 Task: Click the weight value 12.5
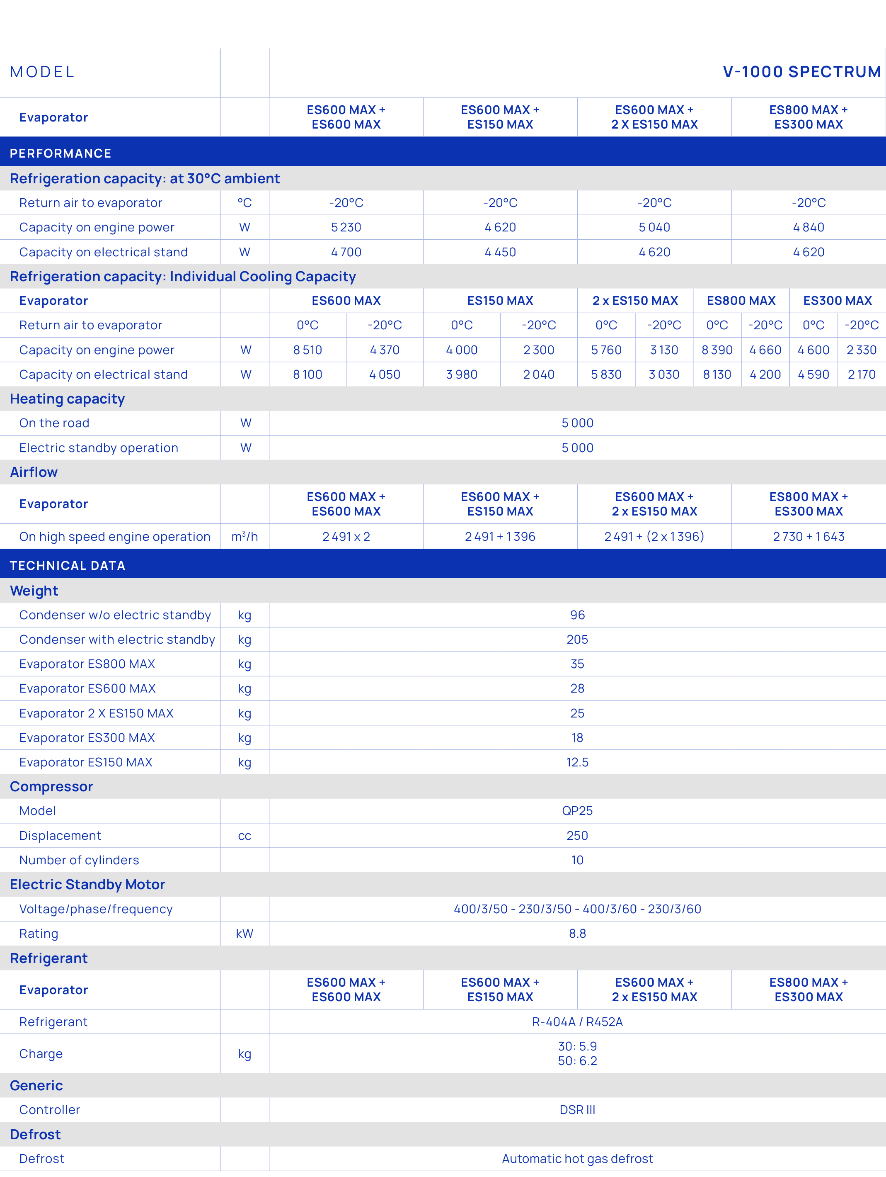(x=578, y=763)
